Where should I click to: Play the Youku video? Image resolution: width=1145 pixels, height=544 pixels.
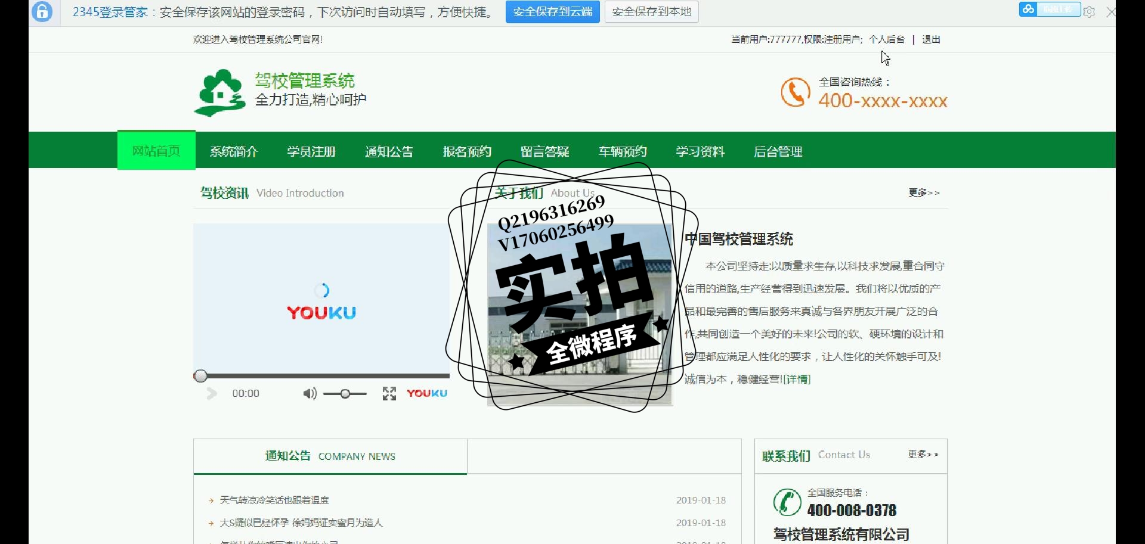coord(212,393)
